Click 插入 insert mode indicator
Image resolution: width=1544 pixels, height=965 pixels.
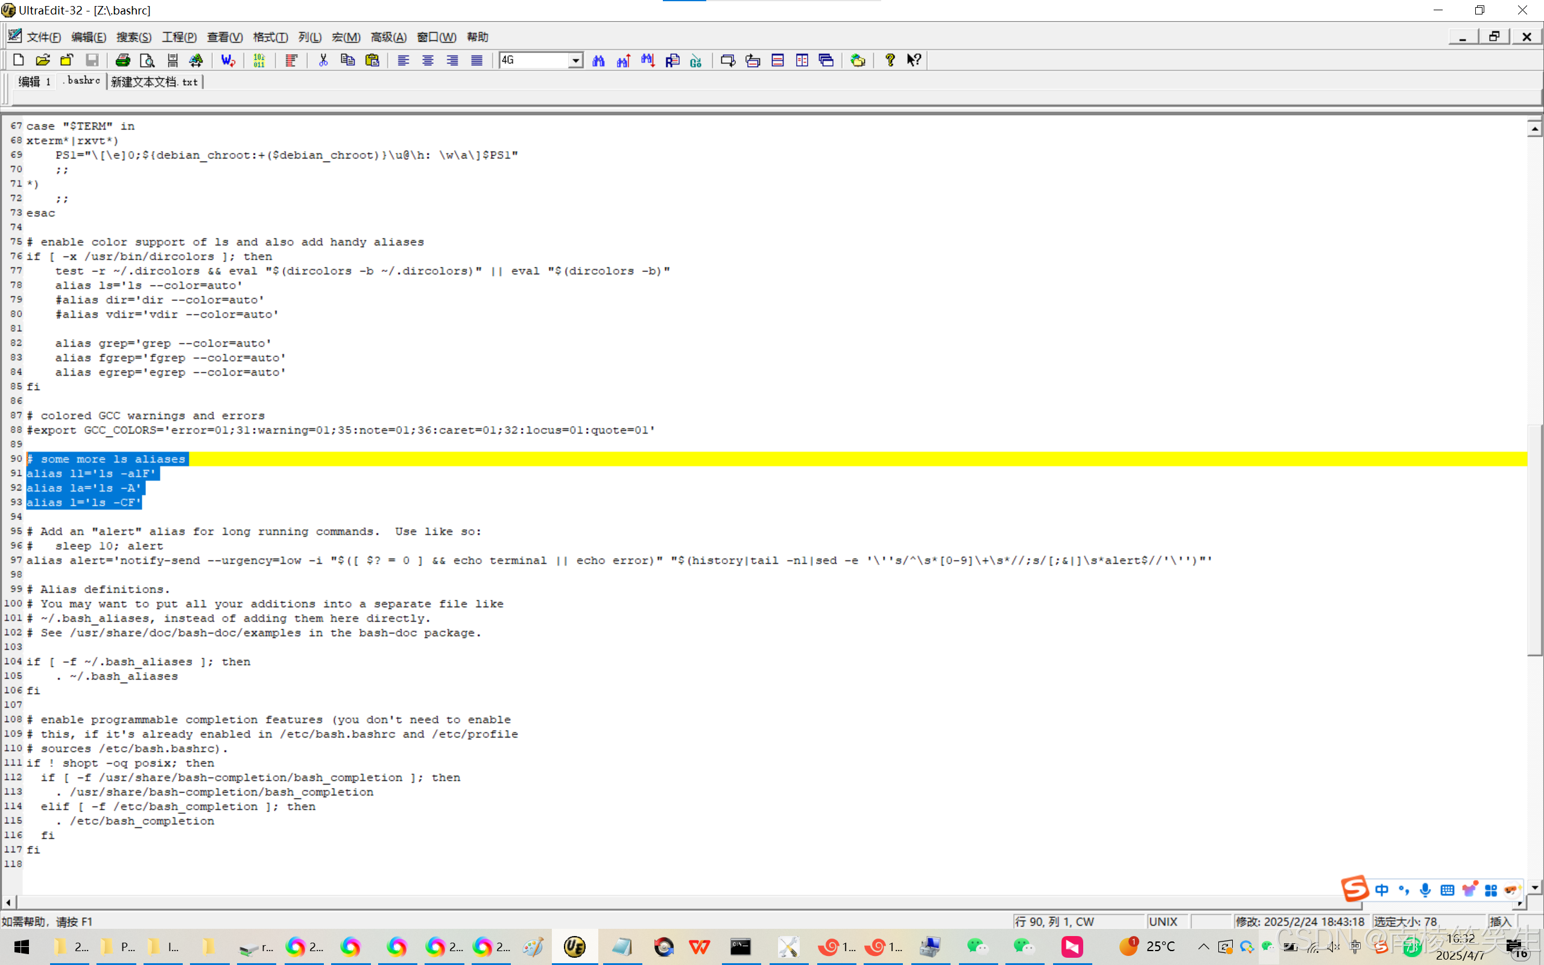click(x=1501, y=921)
